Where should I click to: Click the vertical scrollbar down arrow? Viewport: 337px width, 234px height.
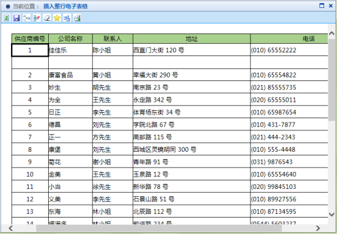332,214
